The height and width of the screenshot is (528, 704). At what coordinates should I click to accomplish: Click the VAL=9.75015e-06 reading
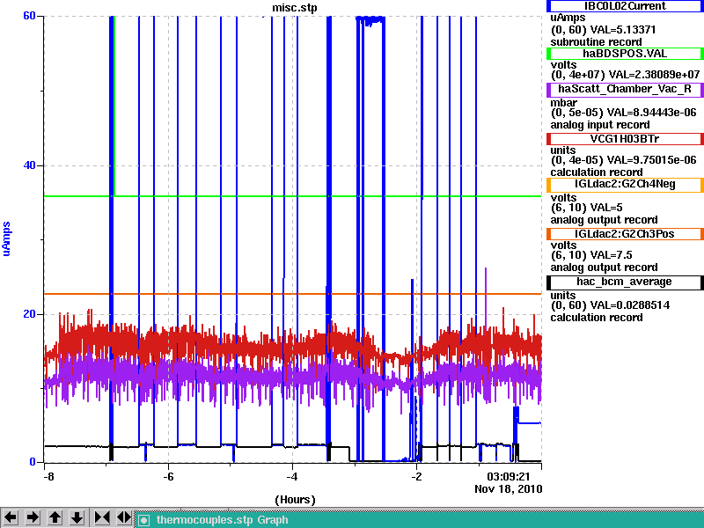tap(651, 160)
